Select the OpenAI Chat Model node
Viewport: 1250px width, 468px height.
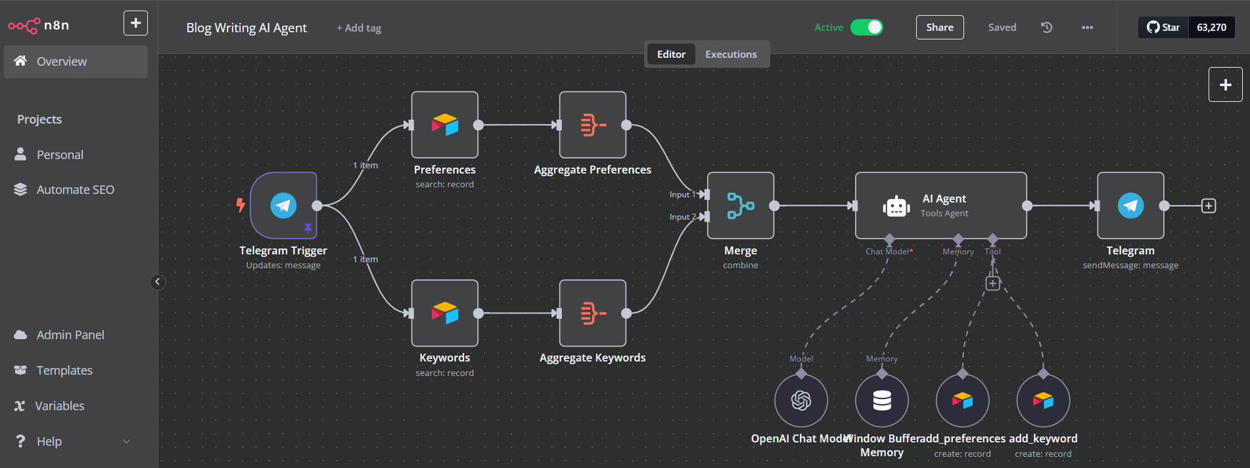(800, 400)
